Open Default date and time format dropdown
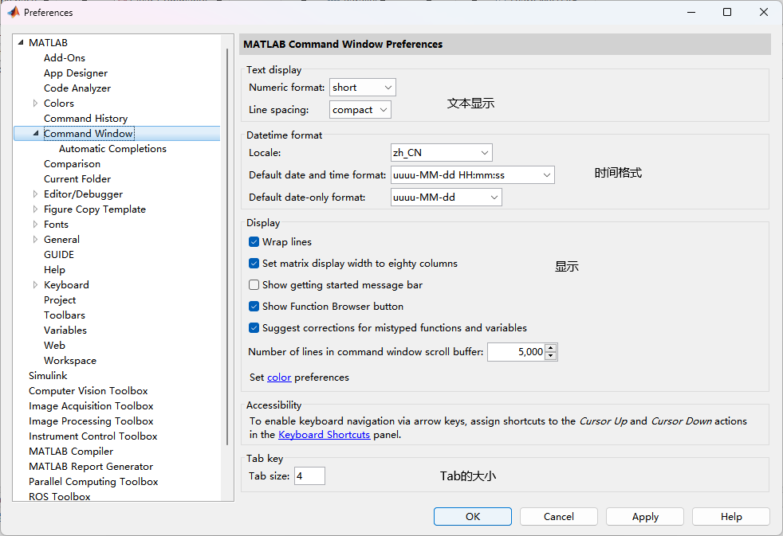Viewport: 783px width, 536px height. [x=472, y=175]
